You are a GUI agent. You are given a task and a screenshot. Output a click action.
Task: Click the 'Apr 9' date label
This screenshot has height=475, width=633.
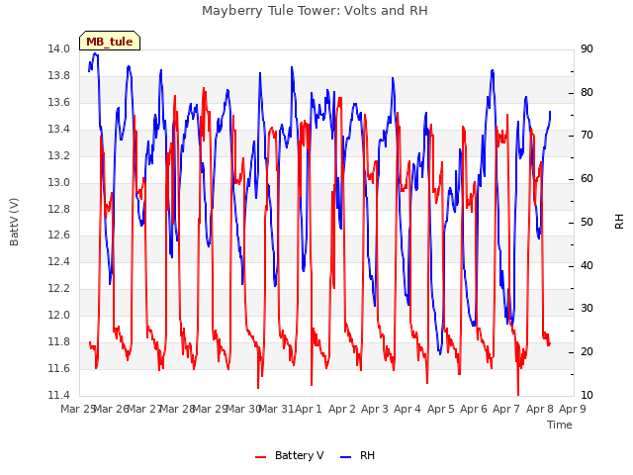(x=573, y=409)
